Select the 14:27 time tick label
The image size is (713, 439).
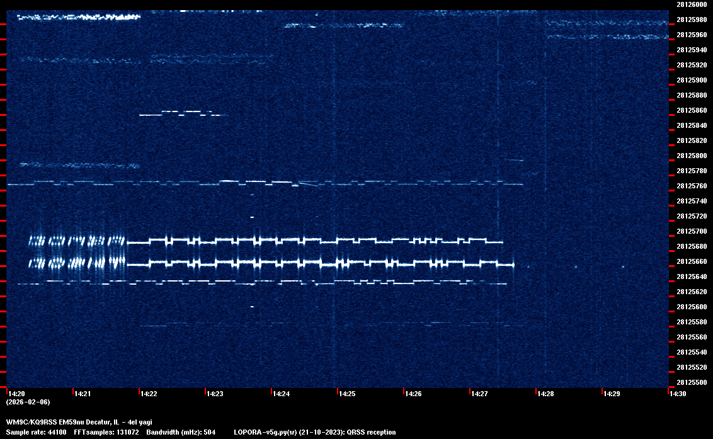(x=479, y=394)
